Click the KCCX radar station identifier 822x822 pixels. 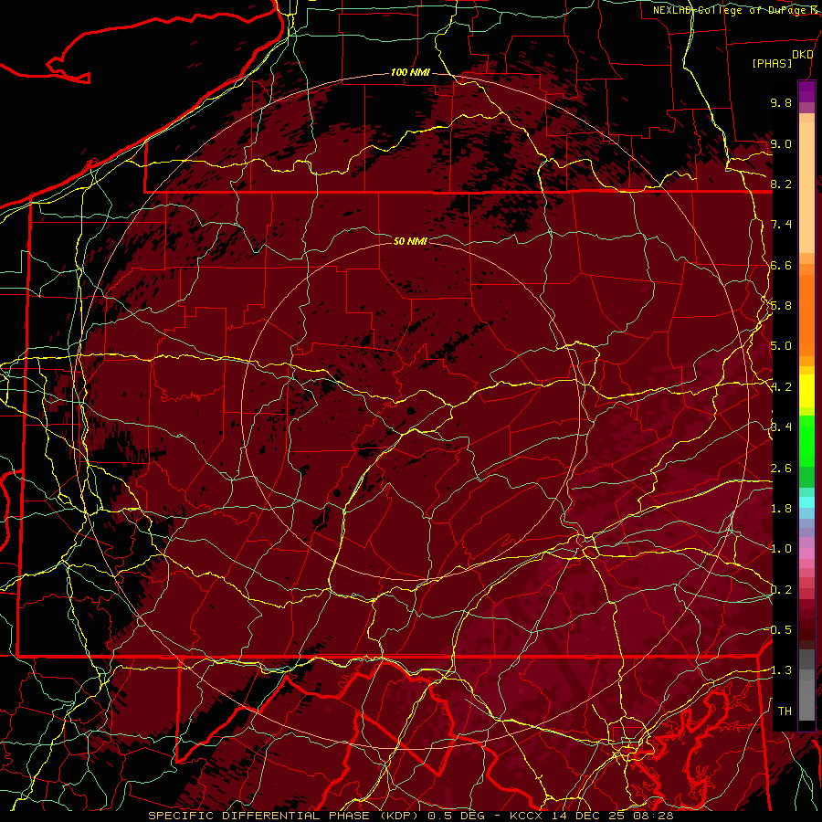point(526,816)
